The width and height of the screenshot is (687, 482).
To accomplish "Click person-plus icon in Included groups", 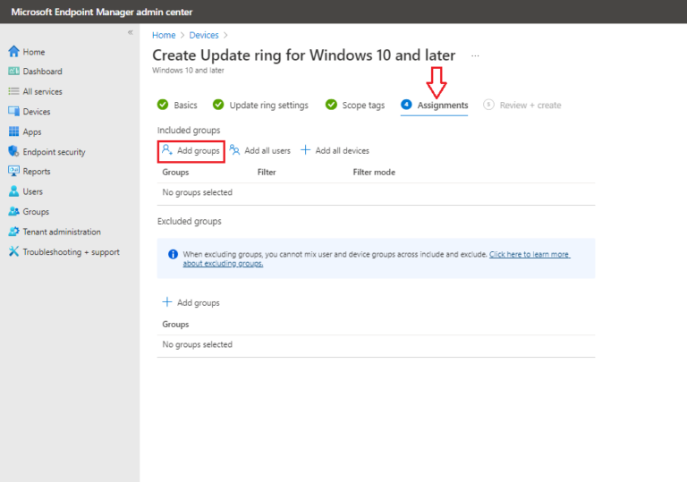I will click(x=167, y=150).
